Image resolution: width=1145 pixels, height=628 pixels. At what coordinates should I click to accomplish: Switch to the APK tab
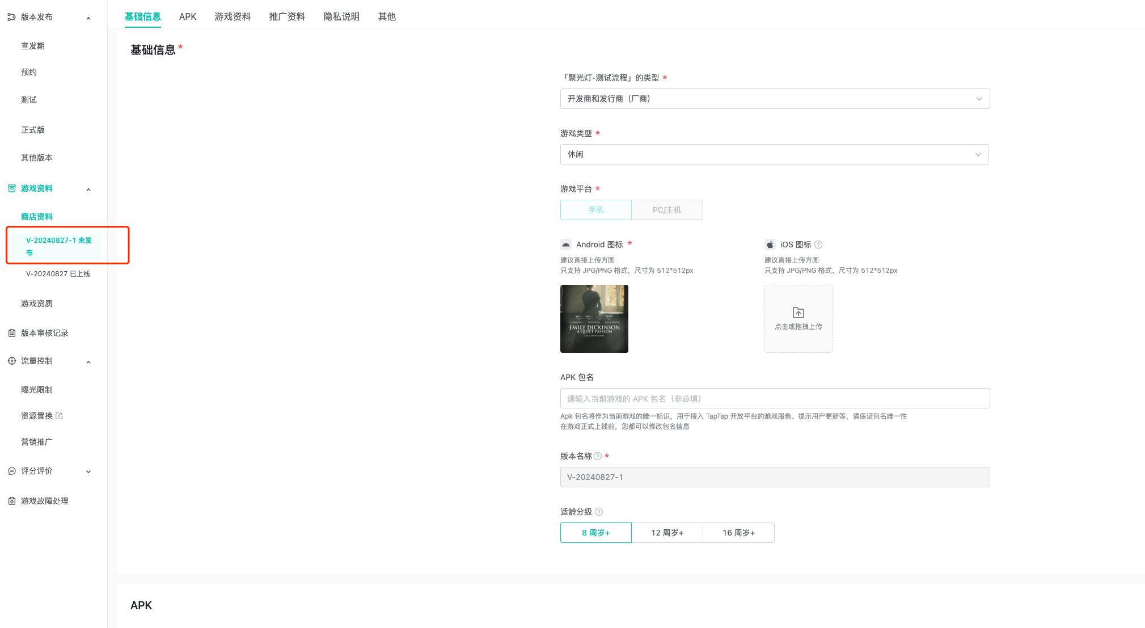tap(188, 16)
